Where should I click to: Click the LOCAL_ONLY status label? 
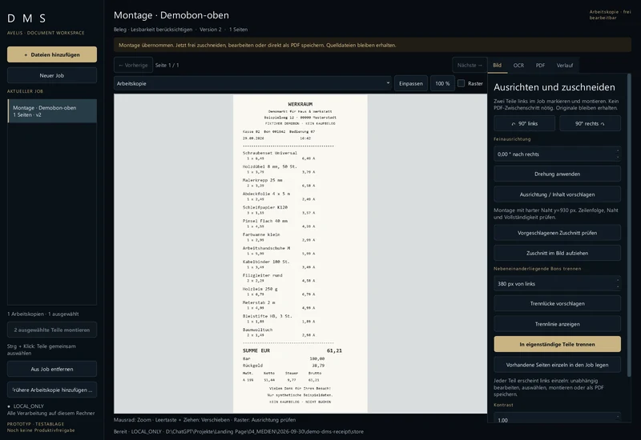29,406
